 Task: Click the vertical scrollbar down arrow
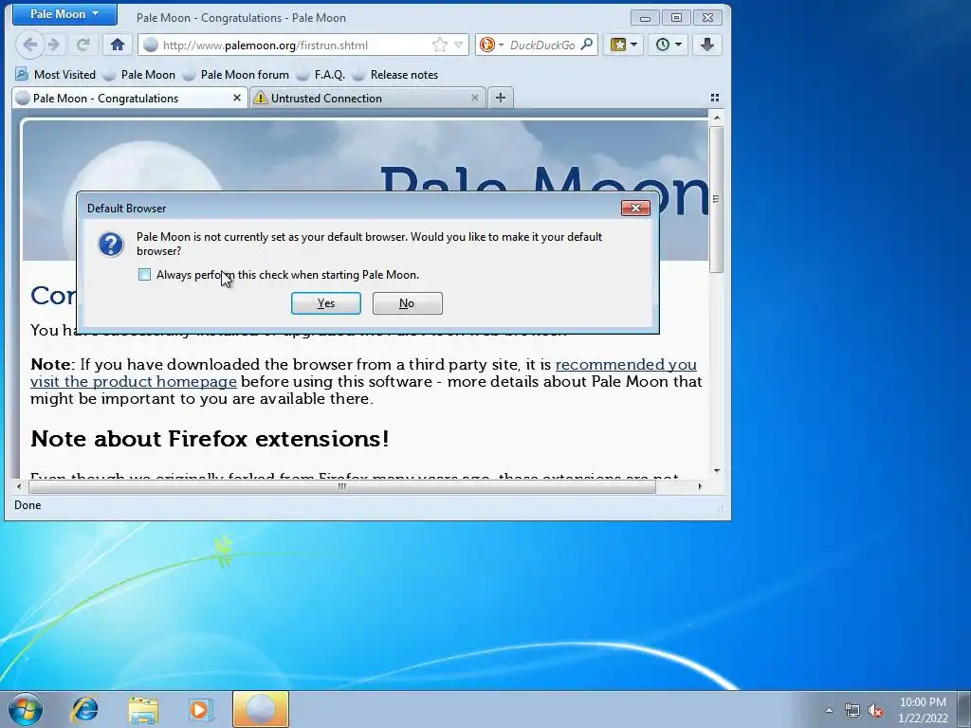717,471
